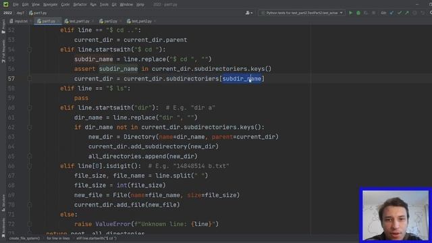432x243 pixels.
Task: Switch to the input.txt editor tab
Action: point(20,21)
